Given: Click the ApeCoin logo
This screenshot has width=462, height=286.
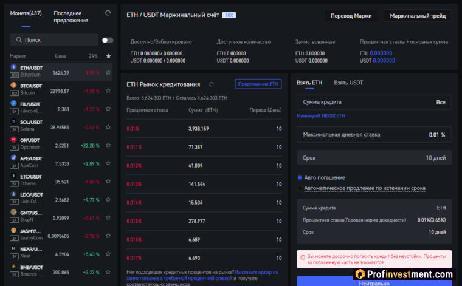Looking at the screenshot, I should 13,158.
